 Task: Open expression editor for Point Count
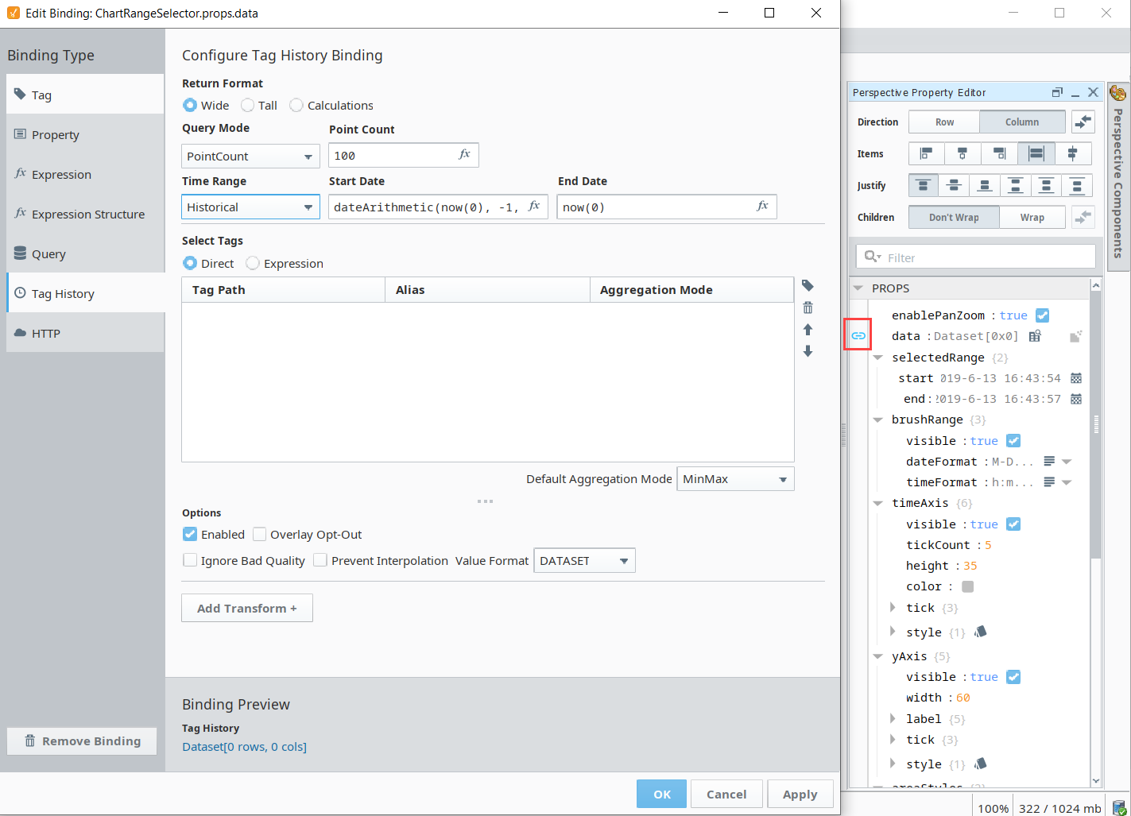[x=465, y=154]
